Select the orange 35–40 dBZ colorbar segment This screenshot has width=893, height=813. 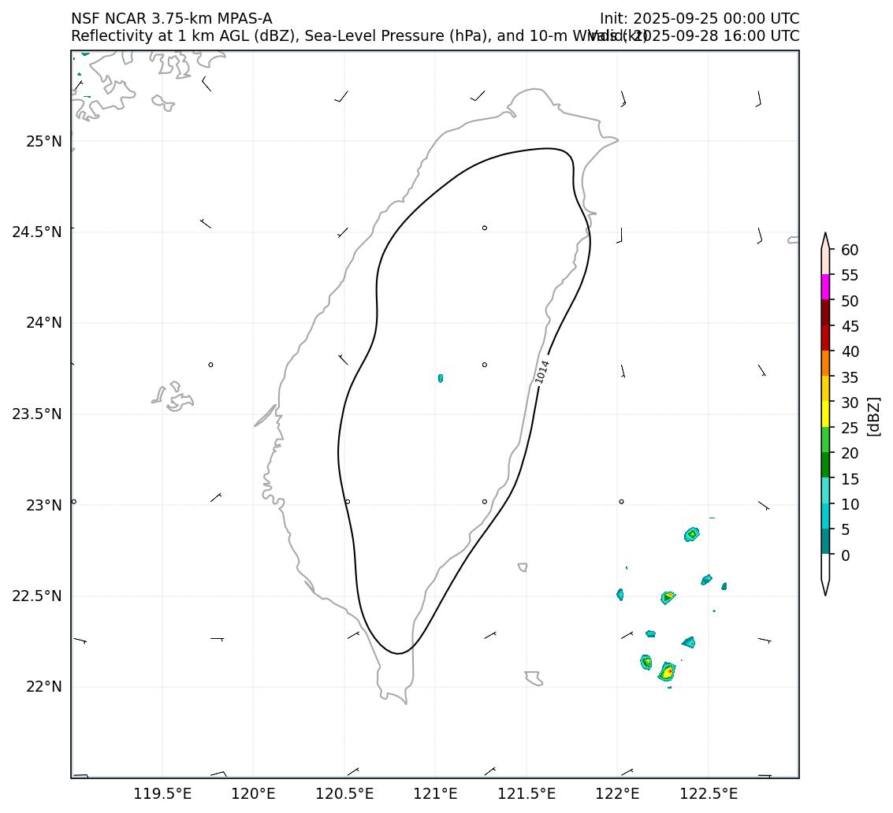click(x=825, y=363)
